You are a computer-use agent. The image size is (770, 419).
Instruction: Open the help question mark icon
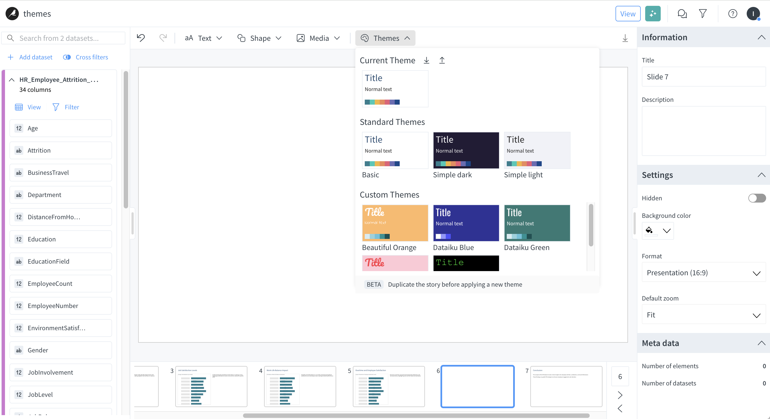point(732,14)
